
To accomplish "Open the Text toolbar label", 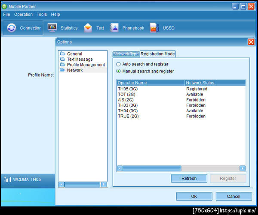I will (x=100, y=28).
